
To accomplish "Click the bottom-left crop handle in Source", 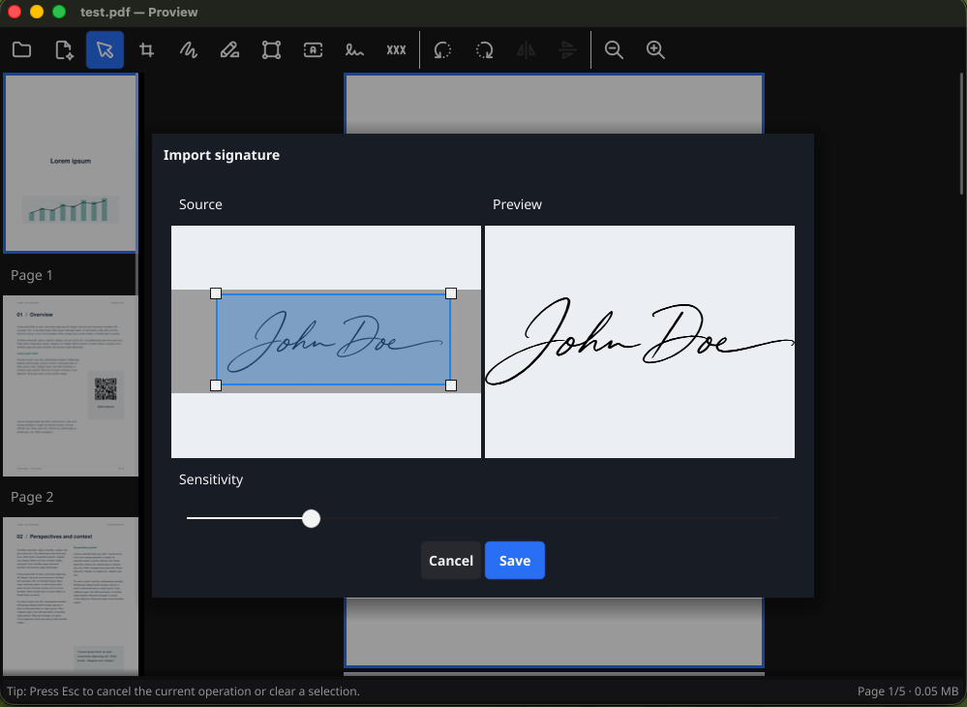I will [216, 385].
